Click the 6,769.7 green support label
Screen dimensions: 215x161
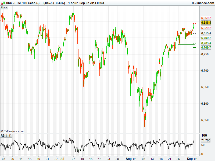(206, 47)
